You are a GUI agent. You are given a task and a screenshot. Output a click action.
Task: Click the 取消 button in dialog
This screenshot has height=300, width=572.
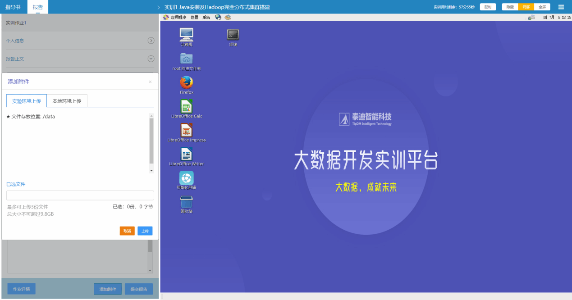point(127,231)
